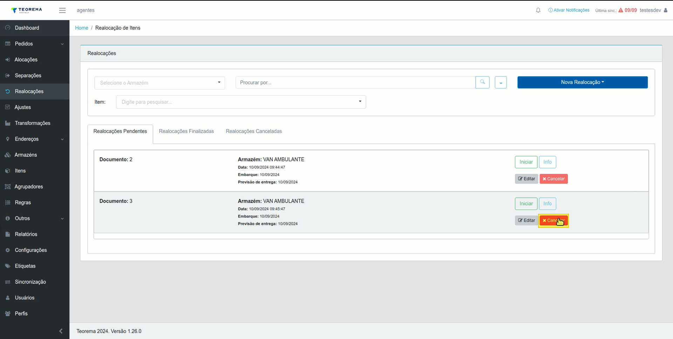Image resolution: width=673 pixels, height=339 pixels.
Task: Click Iniciar for Documento 2
Action: (x=526, y=162)
